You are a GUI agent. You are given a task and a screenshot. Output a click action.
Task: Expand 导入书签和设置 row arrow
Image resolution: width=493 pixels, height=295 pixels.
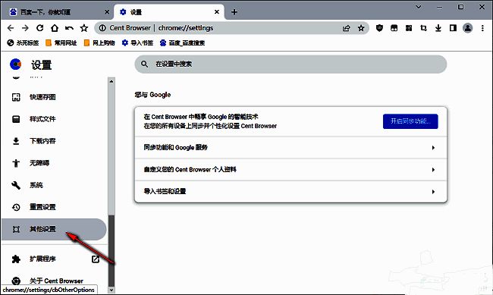[x=433, y=192]
